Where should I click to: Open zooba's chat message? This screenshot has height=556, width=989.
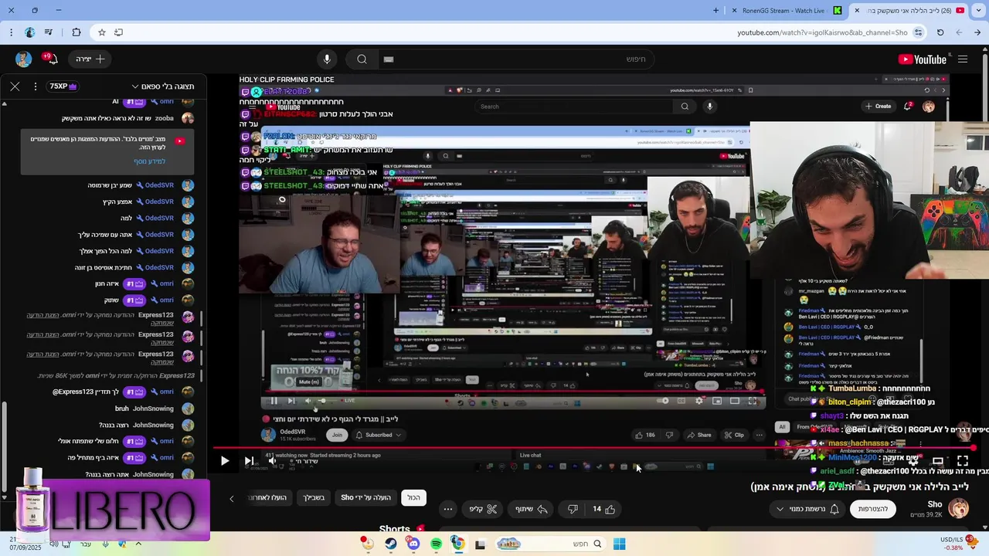[127, 118]
